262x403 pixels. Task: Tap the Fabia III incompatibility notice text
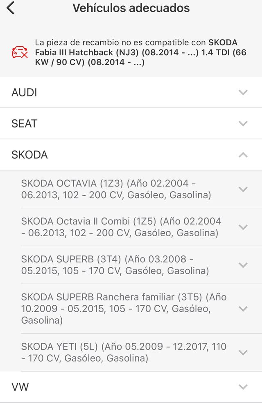click(x=140, y=53)
